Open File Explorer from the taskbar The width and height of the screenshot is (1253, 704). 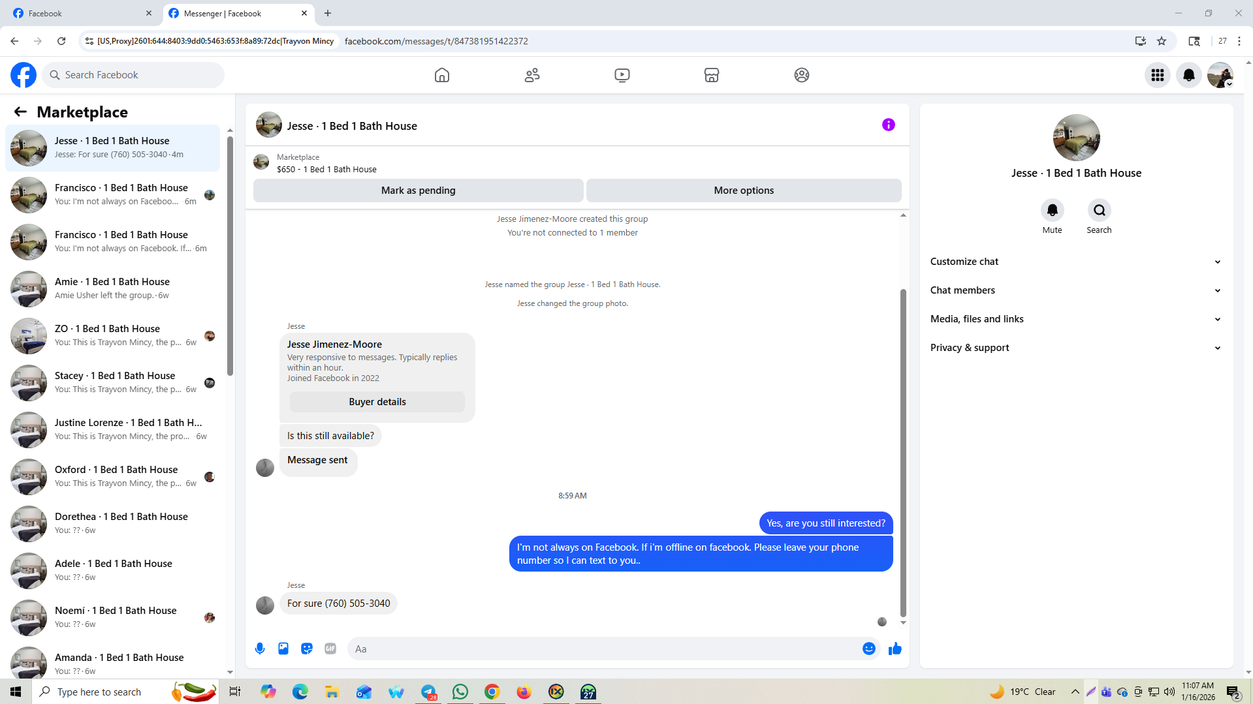(x=332, y=692)
